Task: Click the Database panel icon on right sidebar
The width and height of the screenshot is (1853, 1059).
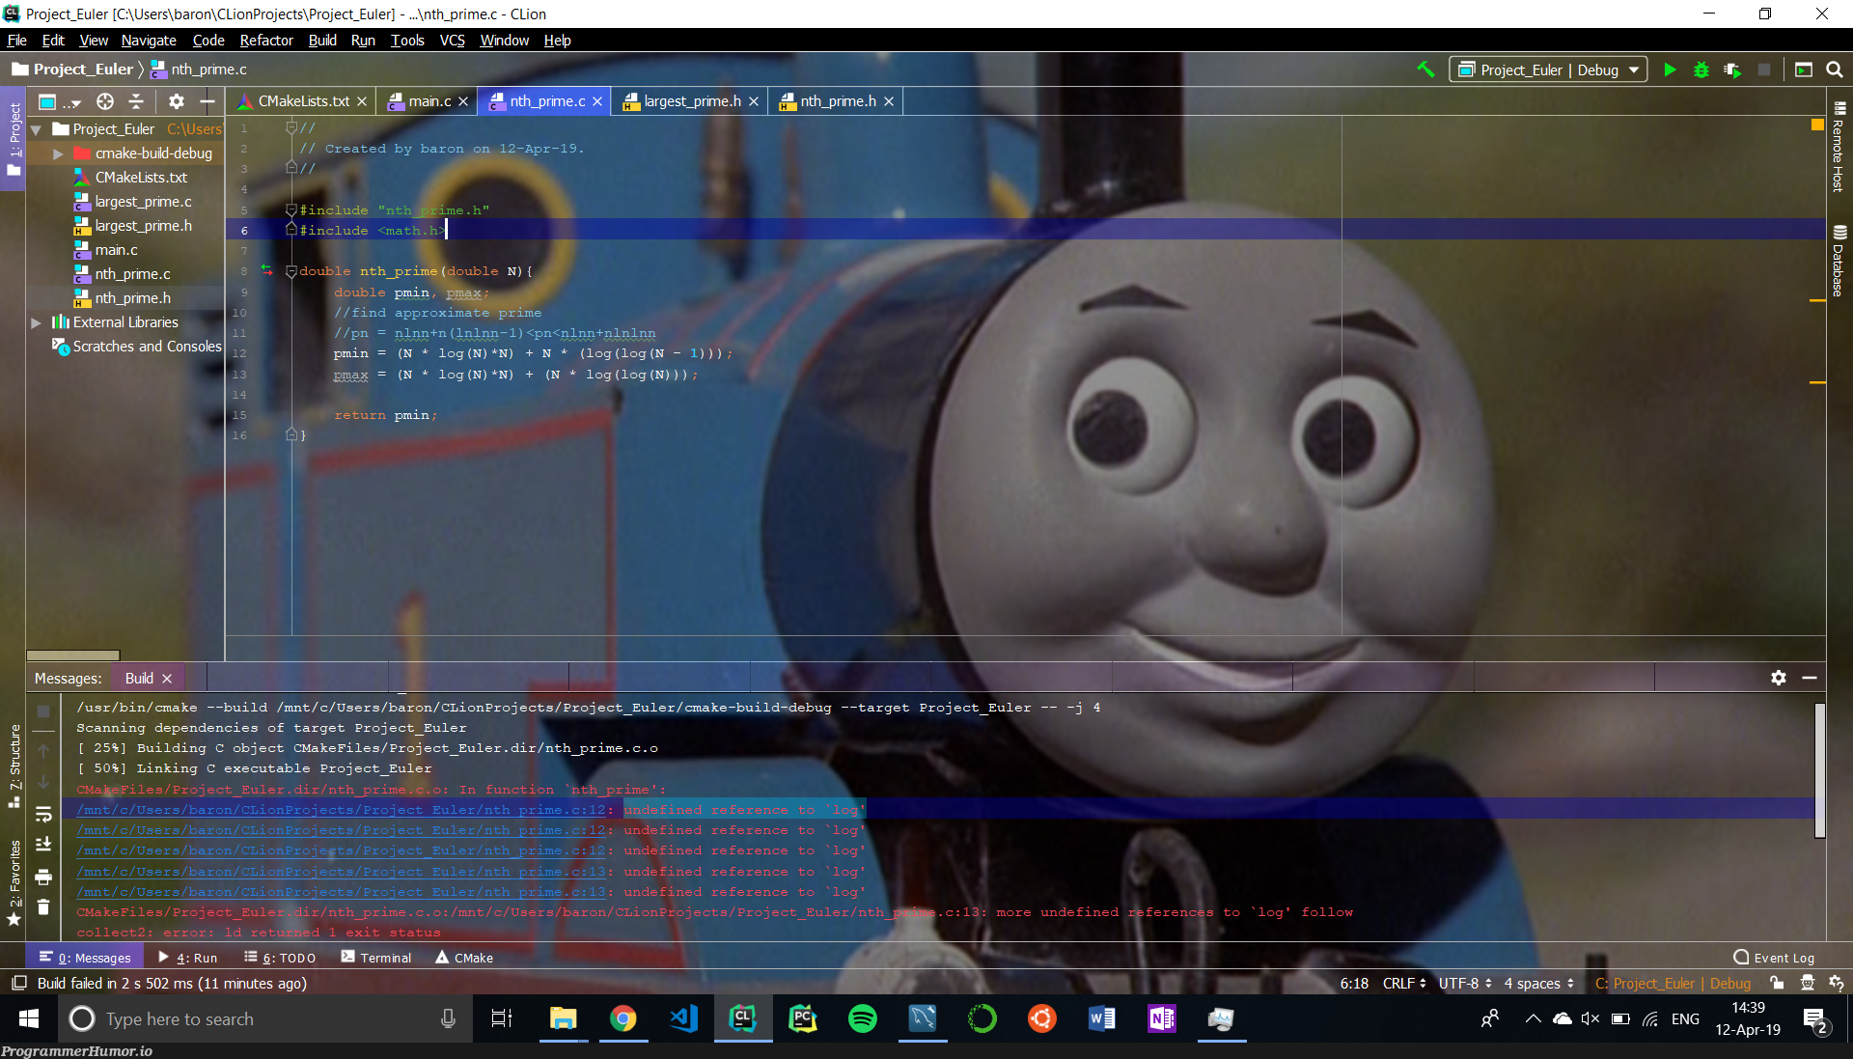Action: pyautogui.click(x=1839, y=243)
